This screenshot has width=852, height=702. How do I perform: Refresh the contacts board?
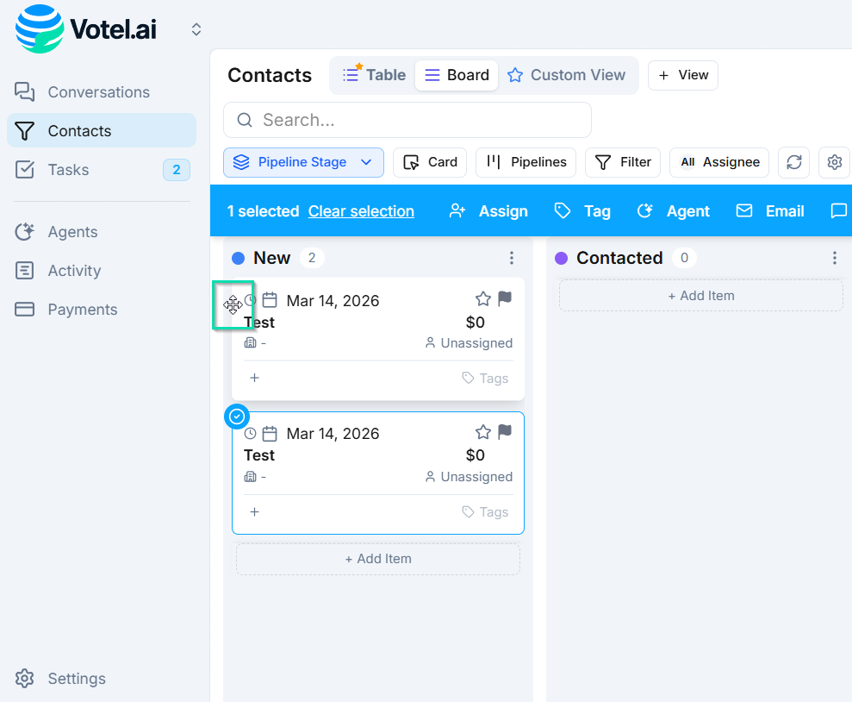(x=793, y=162)
